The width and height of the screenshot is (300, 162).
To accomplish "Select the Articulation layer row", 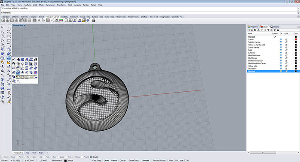I will [273, 69].
